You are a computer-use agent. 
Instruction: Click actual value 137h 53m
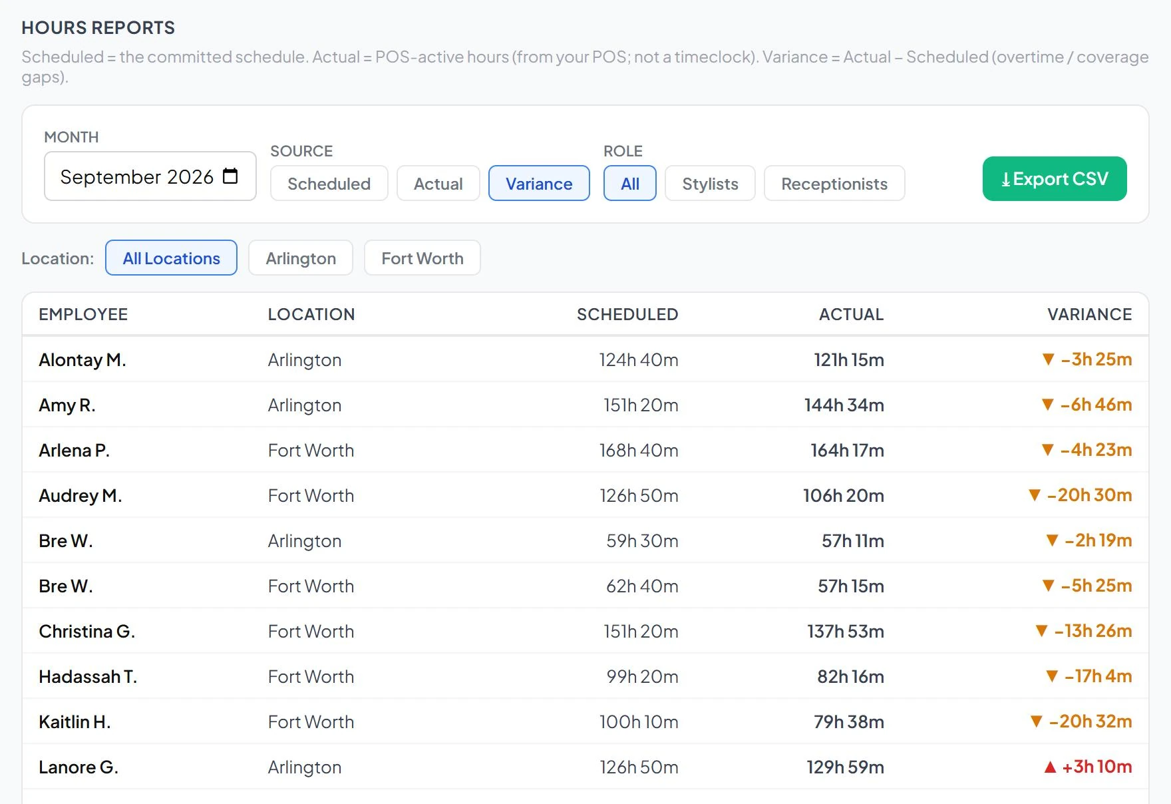point(846,632)
